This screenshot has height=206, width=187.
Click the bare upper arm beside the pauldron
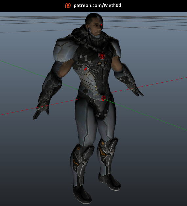point(67,68)
